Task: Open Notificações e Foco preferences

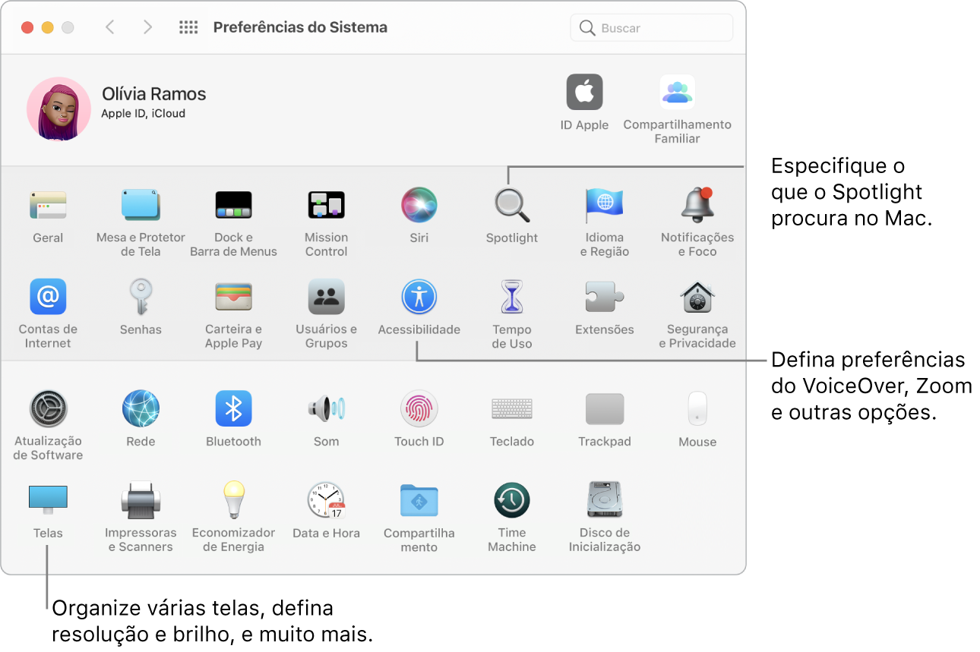Action: point(697,205)
